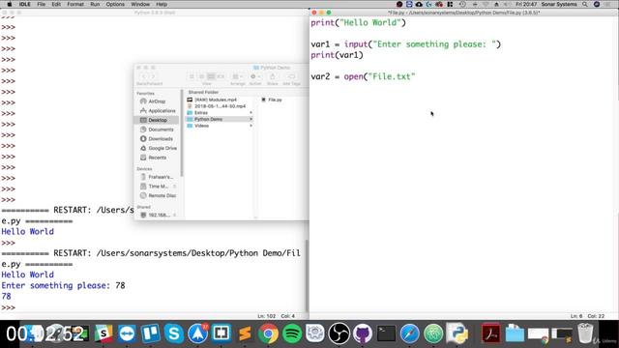Click the editor line print("Hello World")
The height and width of the screenshot is (348, 619).
coord(358,22)
